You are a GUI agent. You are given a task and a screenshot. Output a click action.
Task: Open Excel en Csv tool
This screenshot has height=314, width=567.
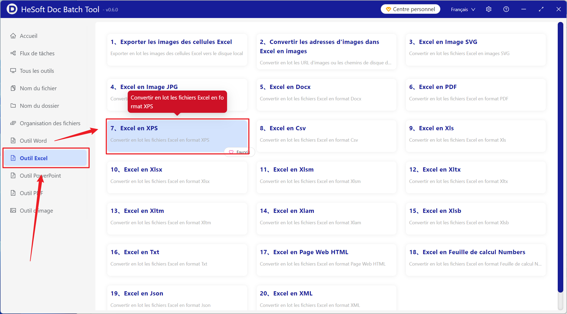326,136
